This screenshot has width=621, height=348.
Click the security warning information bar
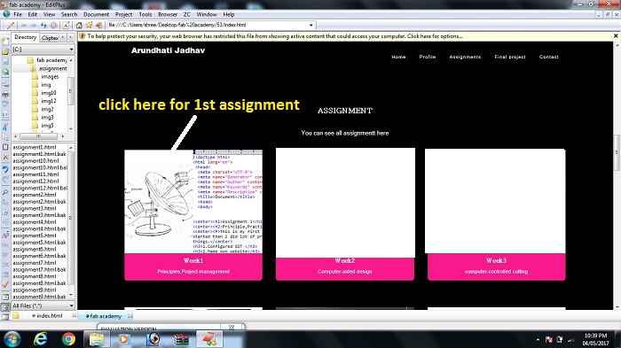point(344,36)
